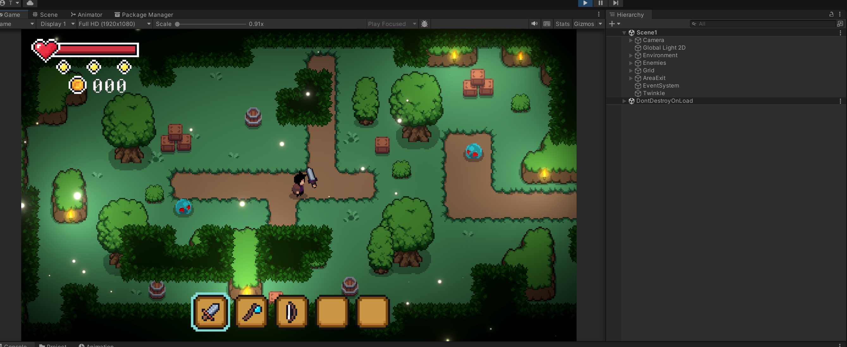The height and width of the screenshot is (347, 847).
Task: Open the Stats overlay
Action: [562, 24]
